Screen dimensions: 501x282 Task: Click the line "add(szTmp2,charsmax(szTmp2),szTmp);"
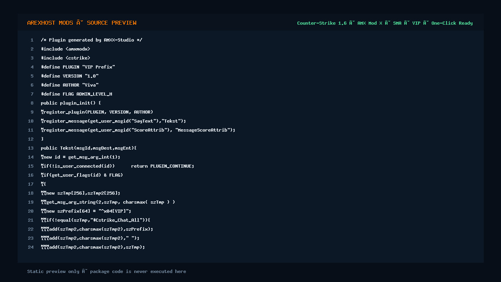click(93, 247)
